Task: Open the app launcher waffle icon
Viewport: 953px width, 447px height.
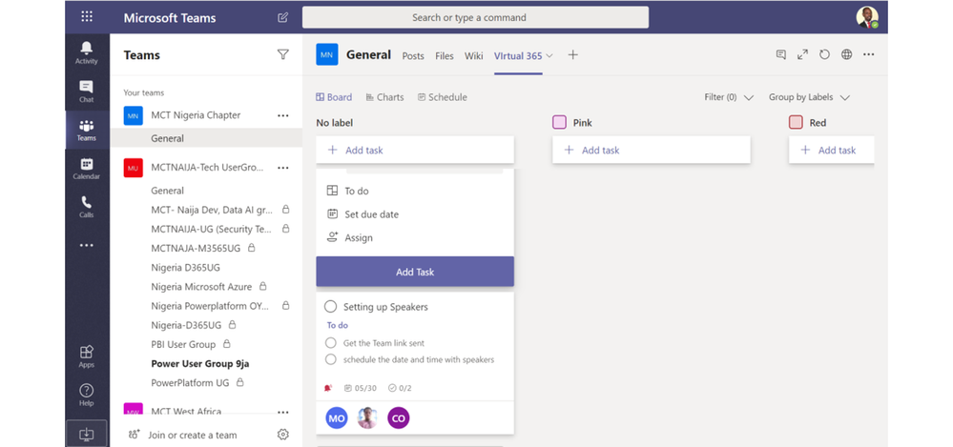Action: [x=87, y=17]
